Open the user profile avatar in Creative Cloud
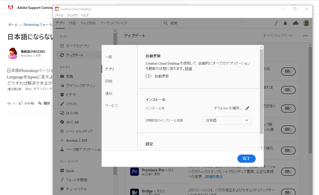Viewport: 319px width, 195px height. [x=306, y=23]
